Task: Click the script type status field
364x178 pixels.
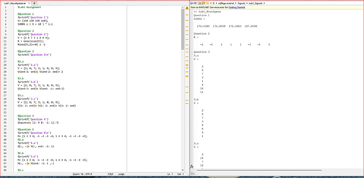Action: click(x=121, y=174)
